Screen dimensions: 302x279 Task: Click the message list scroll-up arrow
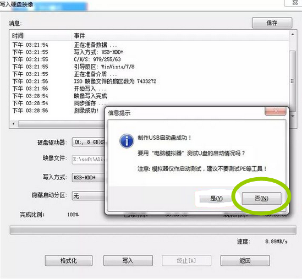point(293,35)
